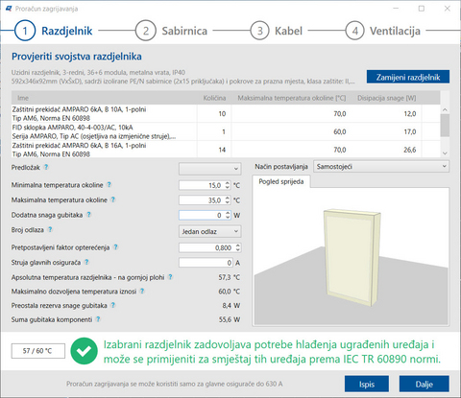Click the '57,3 °C' absolute temperature value
This screenshot has width=461, height=398.
tap(230, 277)
